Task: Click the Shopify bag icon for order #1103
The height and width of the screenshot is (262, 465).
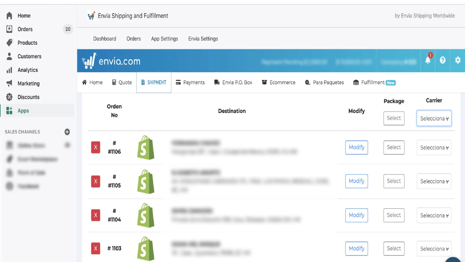Action: 146,248
